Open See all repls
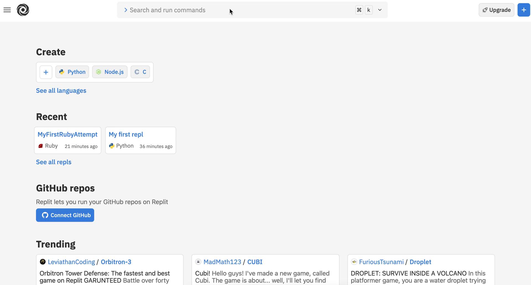Screen dimensions: 531x285 coord(54,162)
